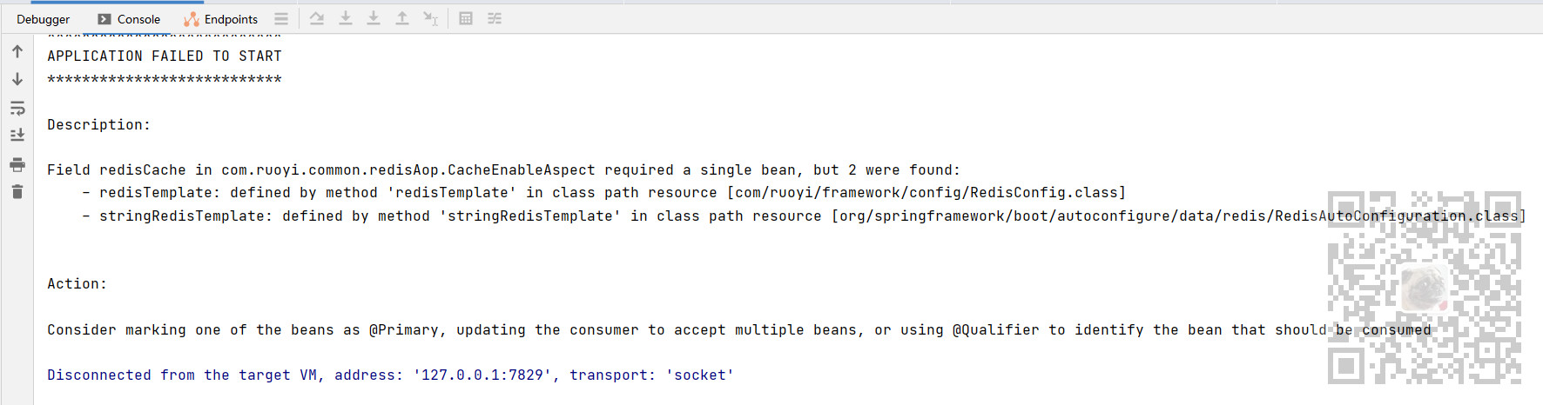
Task: Click the Step Over button
Action: (346, 18)
